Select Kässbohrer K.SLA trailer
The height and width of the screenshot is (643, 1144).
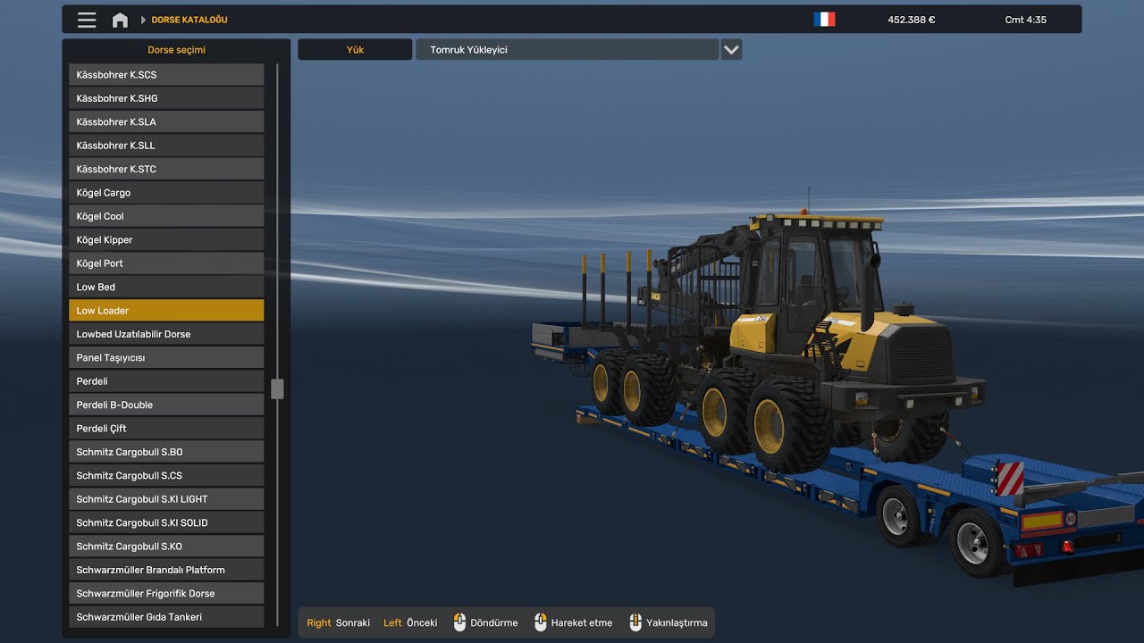(x=166, y=121)
